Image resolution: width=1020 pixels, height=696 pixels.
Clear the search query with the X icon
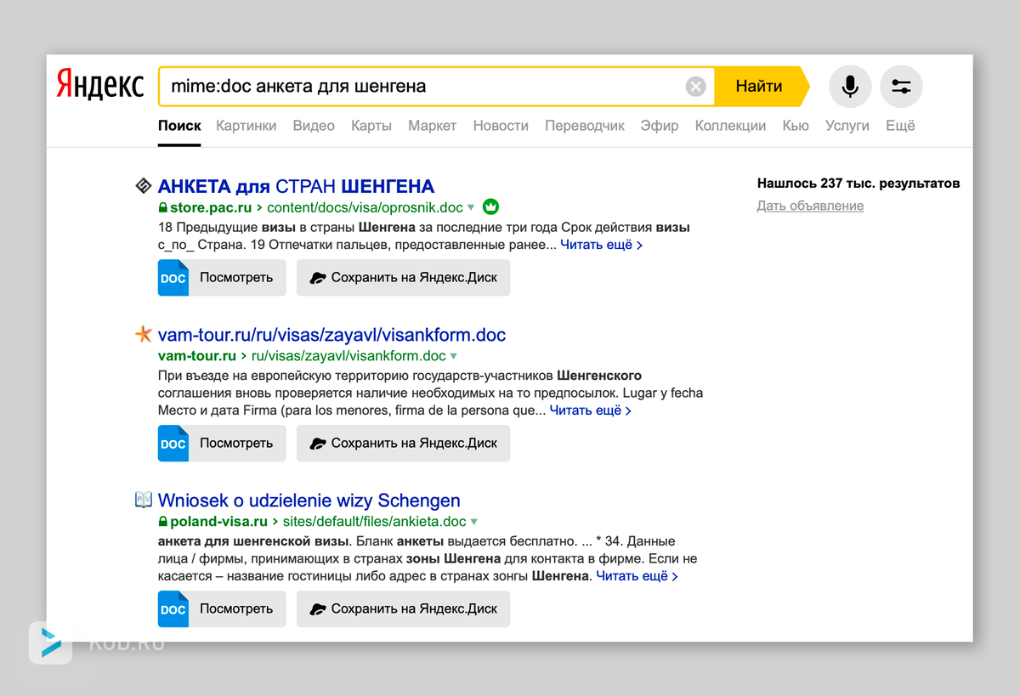click(695, 86)
